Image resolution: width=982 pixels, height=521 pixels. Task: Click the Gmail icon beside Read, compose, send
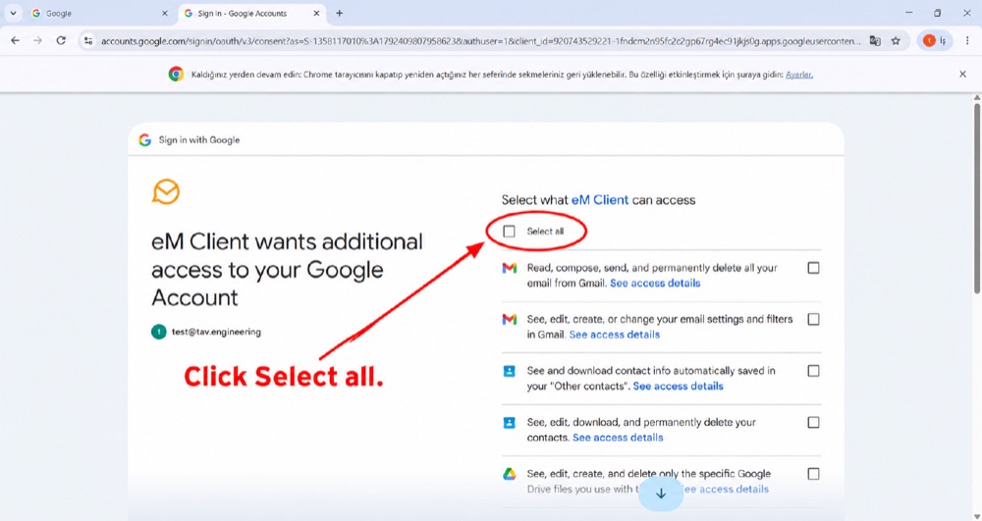coord(510,268)
